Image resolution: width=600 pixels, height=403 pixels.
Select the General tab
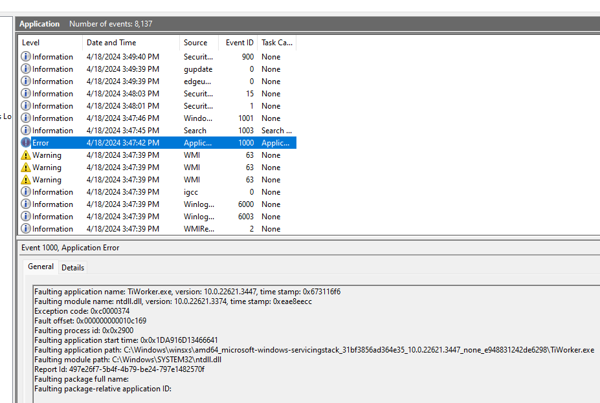pos(41,267)
